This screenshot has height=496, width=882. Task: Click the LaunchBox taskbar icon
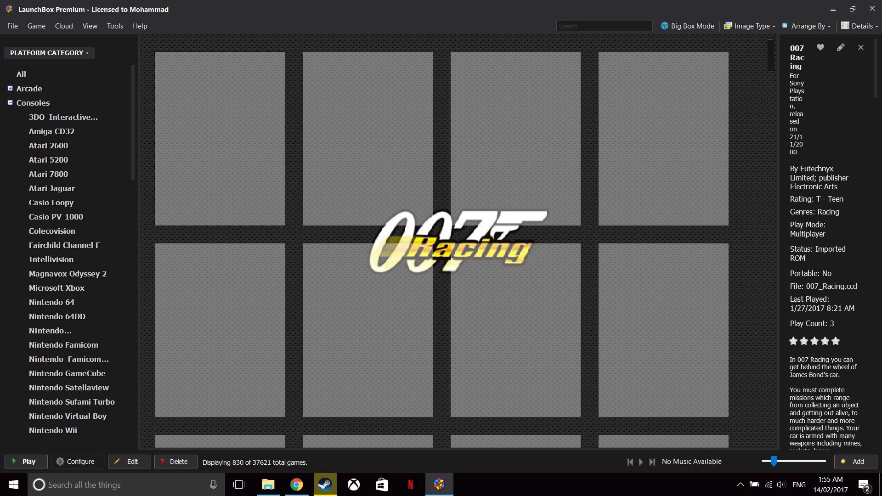coord(439,485)
